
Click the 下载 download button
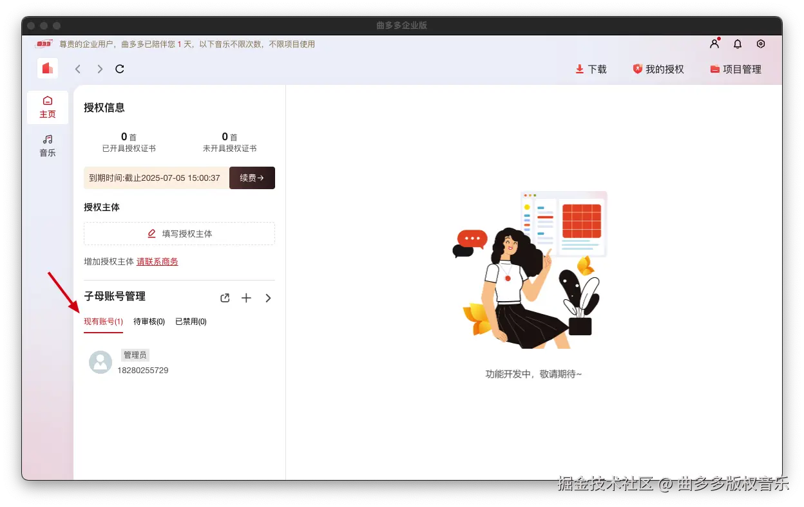(x=591, y=69)
